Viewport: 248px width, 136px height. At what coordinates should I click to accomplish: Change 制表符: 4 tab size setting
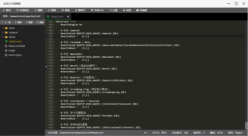tap(199, 133)
